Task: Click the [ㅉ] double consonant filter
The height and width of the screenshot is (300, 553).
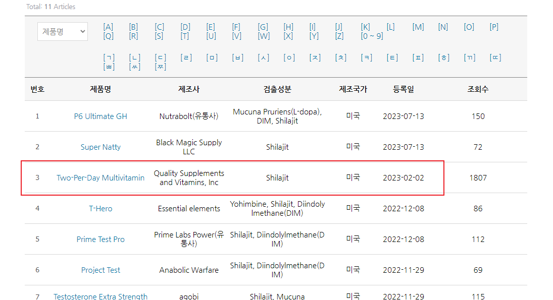Action: tap(161, 67)
